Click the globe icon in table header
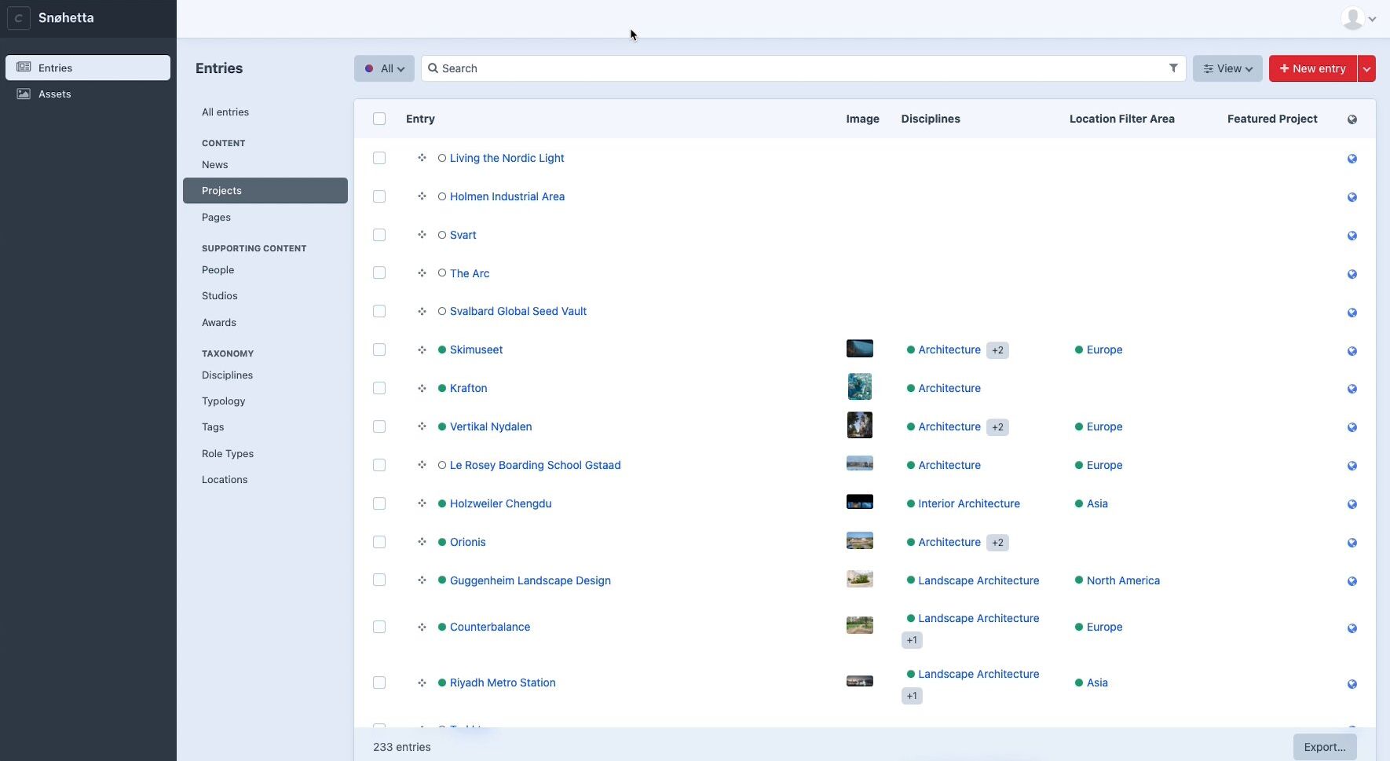 tap(1352, 119)
